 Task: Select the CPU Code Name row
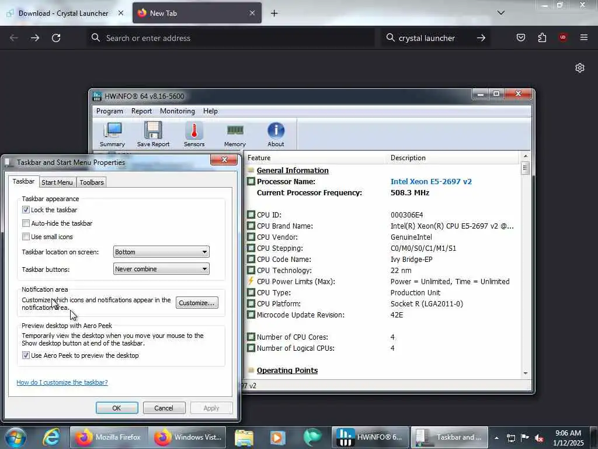(383, 259)
